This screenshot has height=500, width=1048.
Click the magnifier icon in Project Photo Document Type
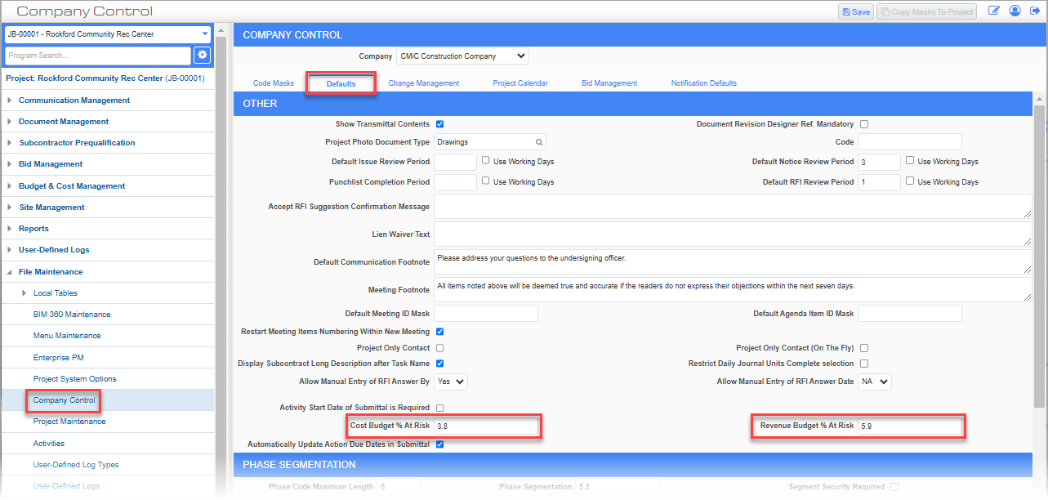pos(539,142)
